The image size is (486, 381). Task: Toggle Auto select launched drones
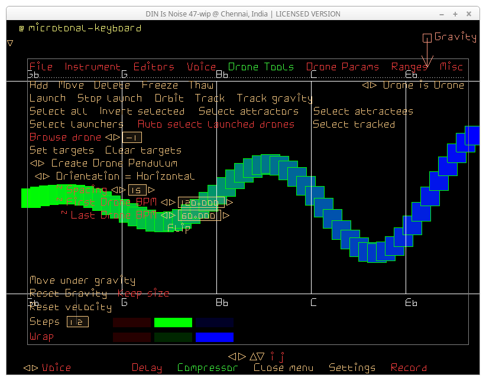pos(216,124)
